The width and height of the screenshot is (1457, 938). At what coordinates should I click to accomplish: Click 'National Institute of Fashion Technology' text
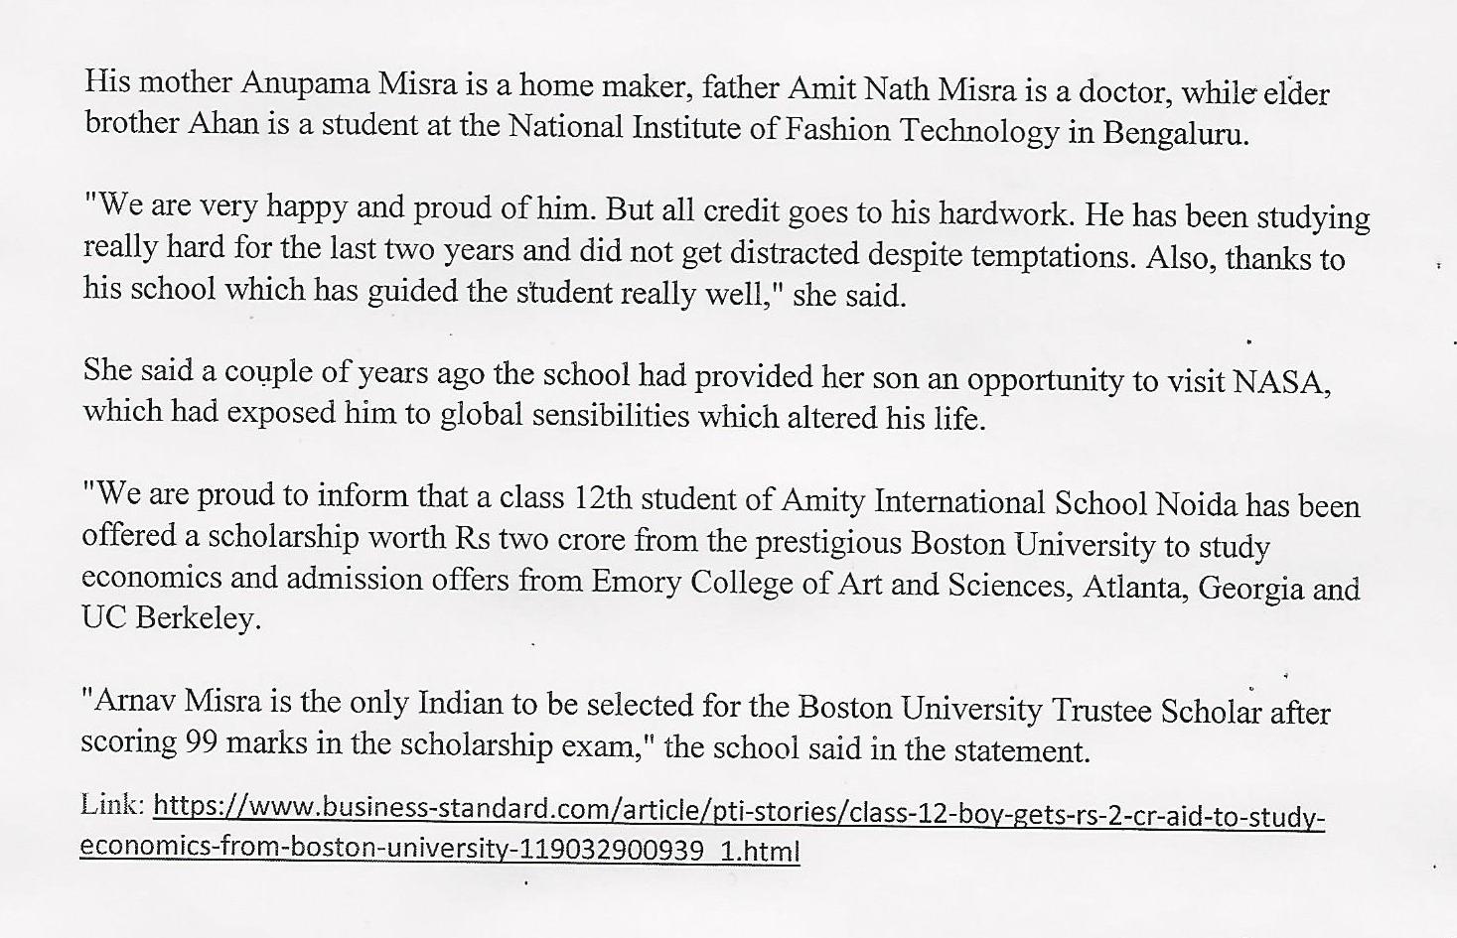pos(783,129)
